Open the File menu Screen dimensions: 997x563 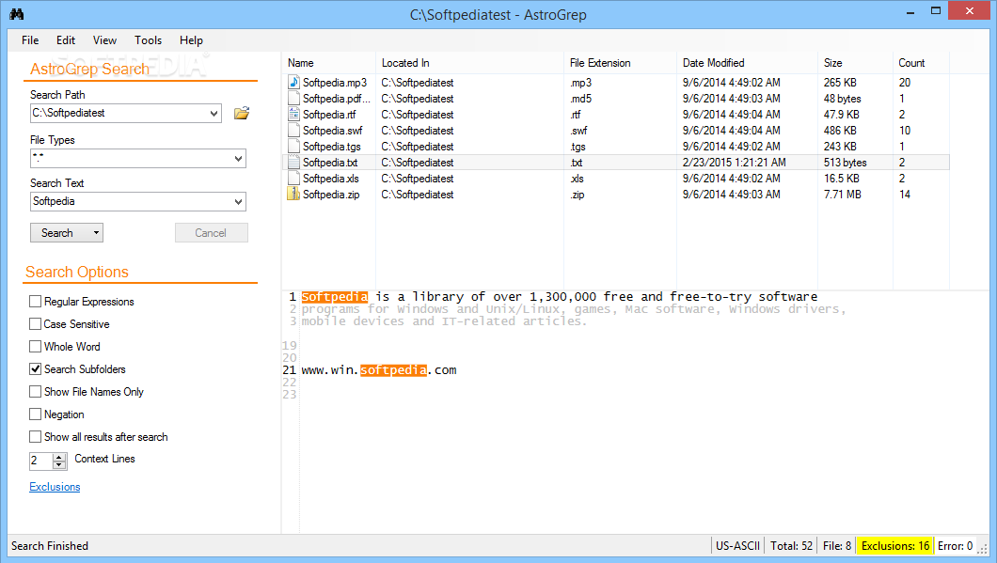(x=30, y=40)
